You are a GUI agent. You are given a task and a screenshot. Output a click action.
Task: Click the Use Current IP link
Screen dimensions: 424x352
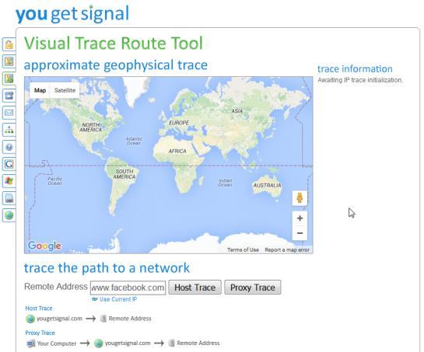(118, 299)
